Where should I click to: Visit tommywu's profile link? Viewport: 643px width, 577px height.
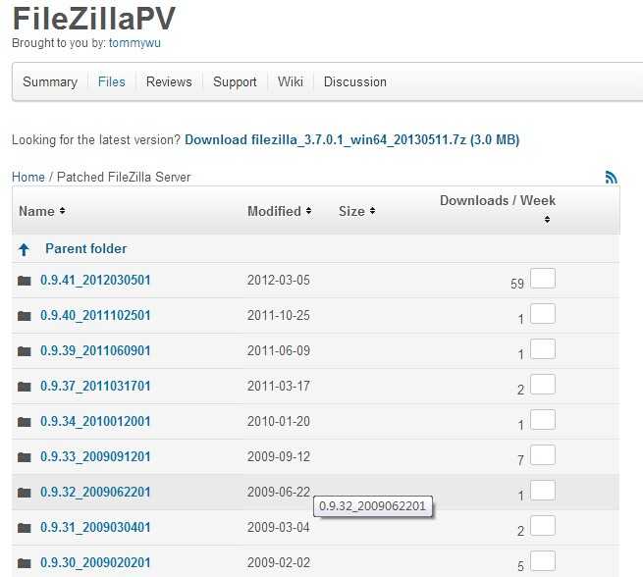(134, 43)
